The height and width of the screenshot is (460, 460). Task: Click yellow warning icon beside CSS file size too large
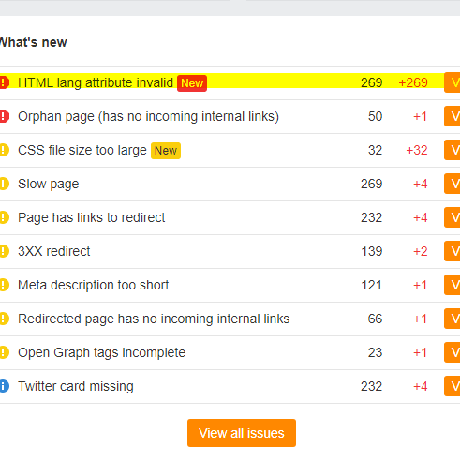point(4,150)
